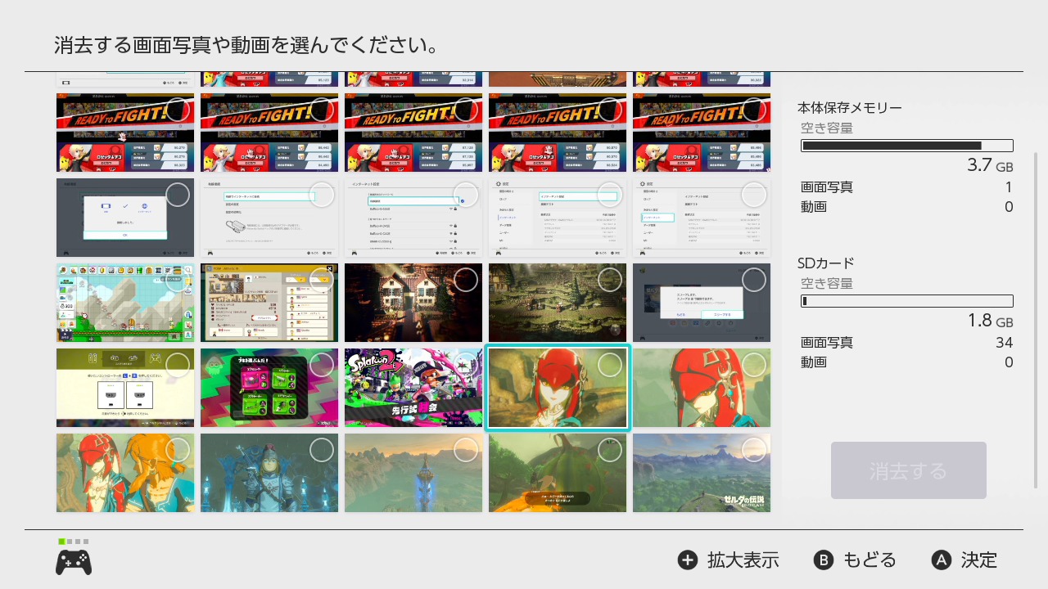Select the Splatoon 2 weapon selection screenshot
Screen dimensions: 1048x589
pyautogui.click(x=269, y=388)
